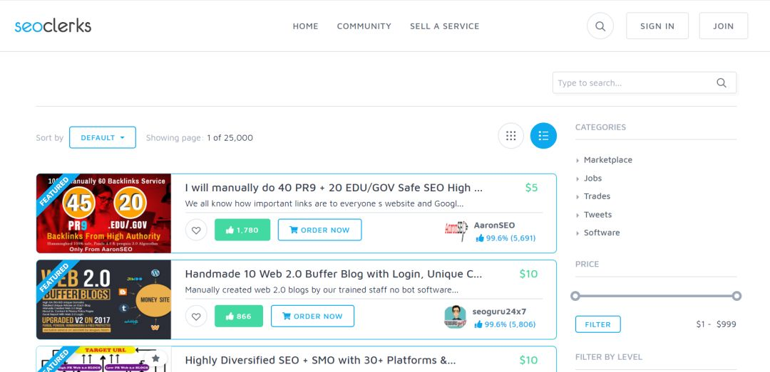770x372 pixels.
Task: Apply price with FILTER button
Action: point(597,324)
